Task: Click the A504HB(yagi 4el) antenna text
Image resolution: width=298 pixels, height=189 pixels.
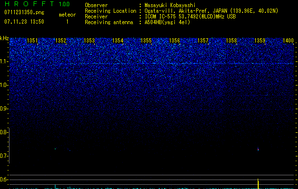Action: [167, 22]
